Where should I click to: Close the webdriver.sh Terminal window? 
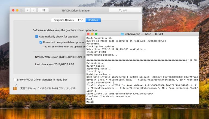pyautogui.click(x=88, y=34)
